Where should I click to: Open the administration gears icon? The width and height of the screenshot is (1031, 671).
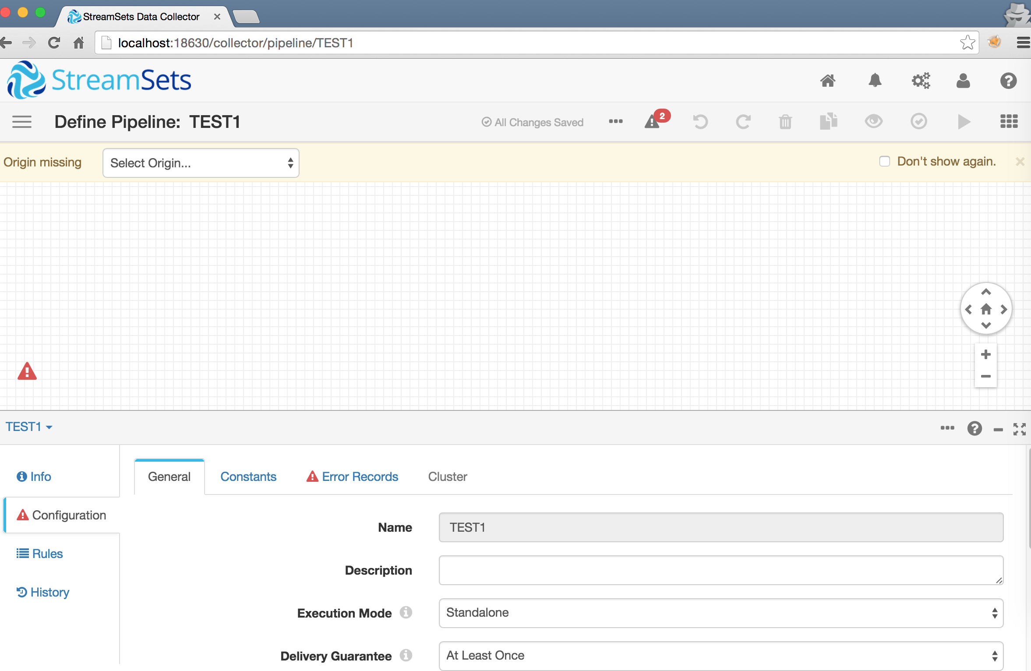tap(921, 81)
